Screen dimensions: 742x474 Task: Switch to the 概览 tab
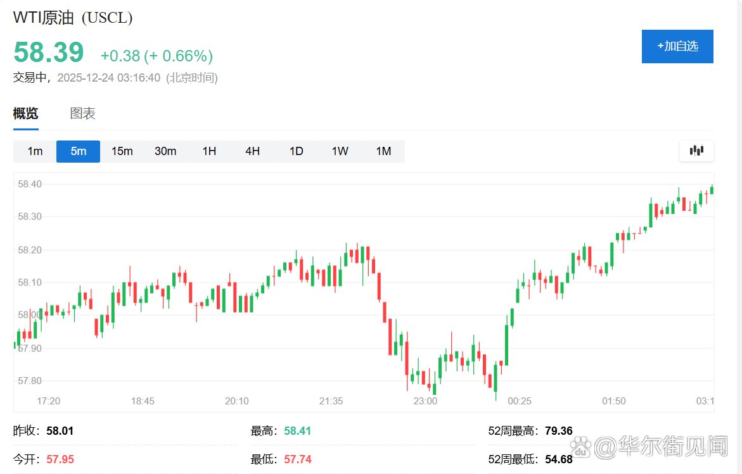pos(25,114)
